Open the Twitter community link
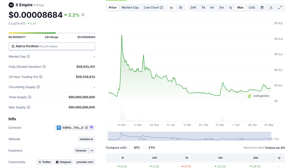This screenshot has width=294, height=168. [45, 162]
